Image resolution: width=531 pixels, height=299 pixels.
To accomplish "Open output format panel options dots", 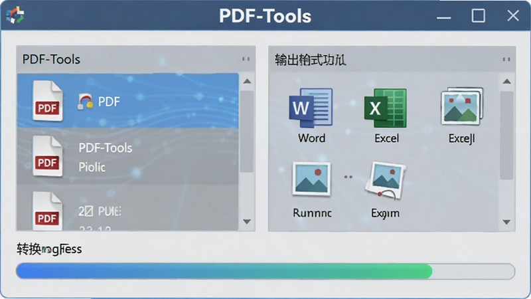I will (x=506, y=60).
